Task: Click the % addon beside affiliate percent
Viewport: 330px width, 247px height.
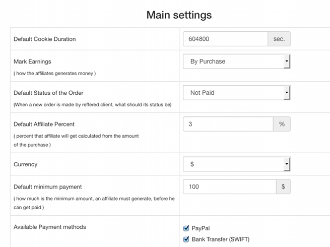Action: tap(282, 124)
